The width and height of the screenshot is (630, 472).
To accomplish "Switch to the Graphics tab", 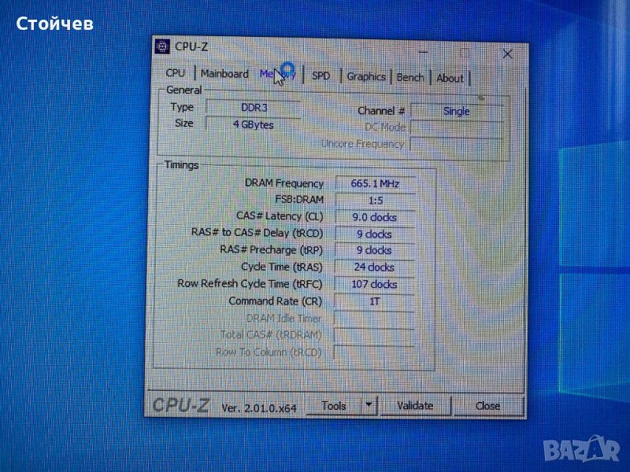I will (x=366, y=77).
